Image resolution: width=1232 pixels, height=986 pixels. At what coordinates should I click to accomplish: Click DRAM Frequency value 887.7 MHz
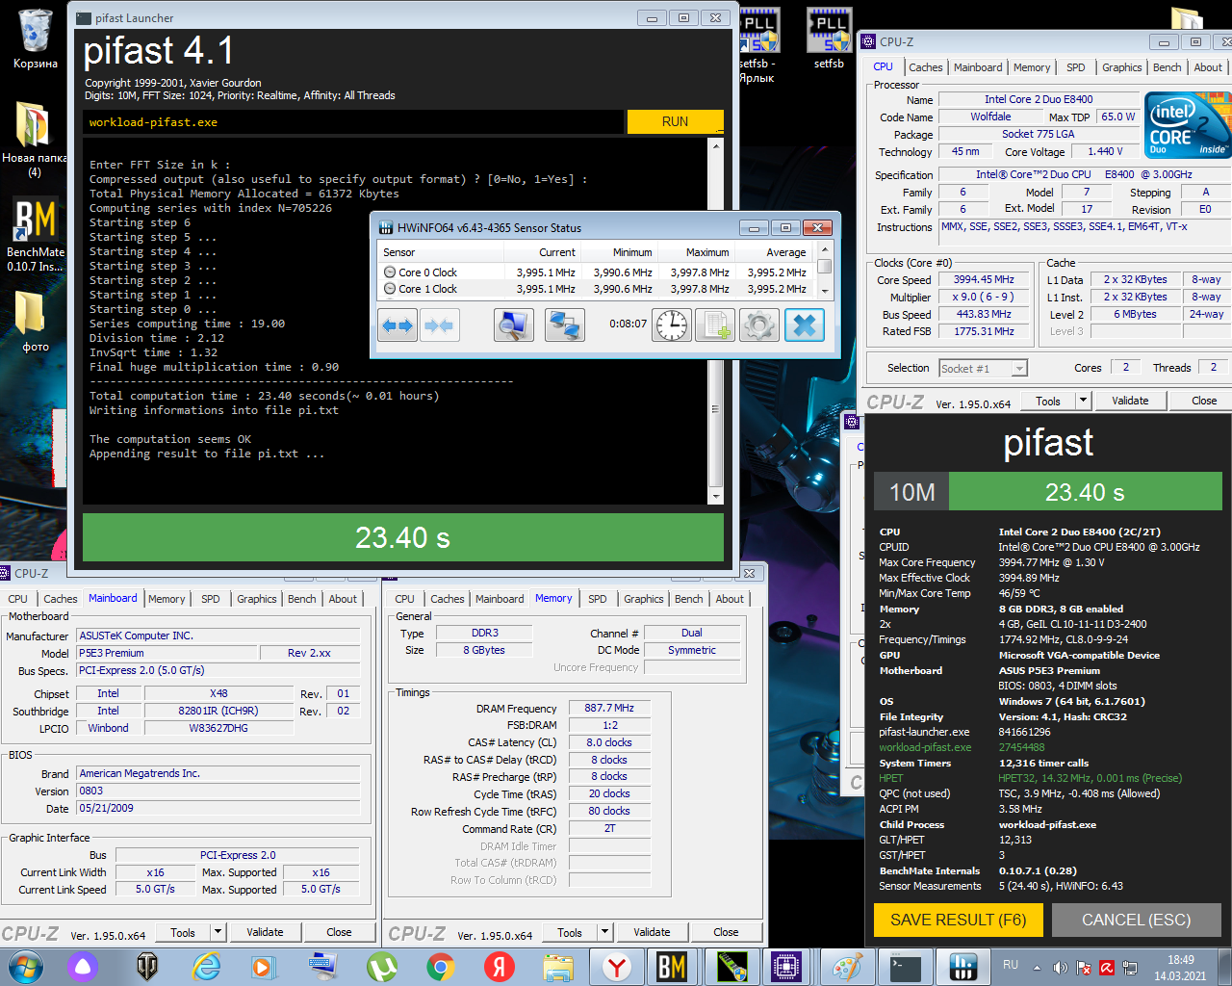click(x=609, y=708)
